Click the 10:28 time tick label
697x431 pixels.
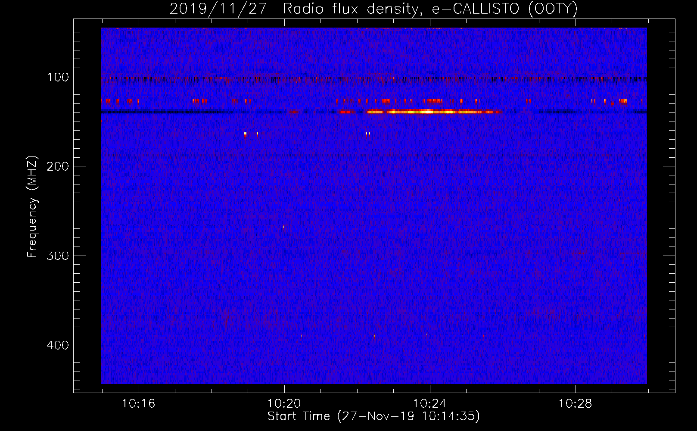click(575, 404)
